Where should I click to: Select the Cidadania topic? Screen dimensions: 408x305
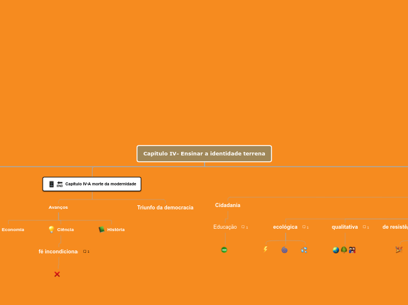[x=227, y=205]
